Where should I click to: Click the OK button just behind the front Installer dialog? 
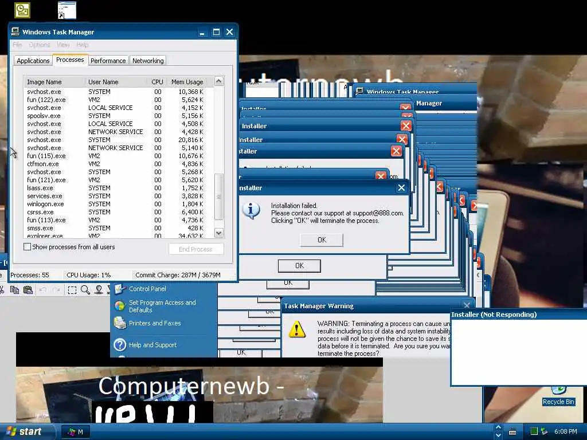pos(299,266)
